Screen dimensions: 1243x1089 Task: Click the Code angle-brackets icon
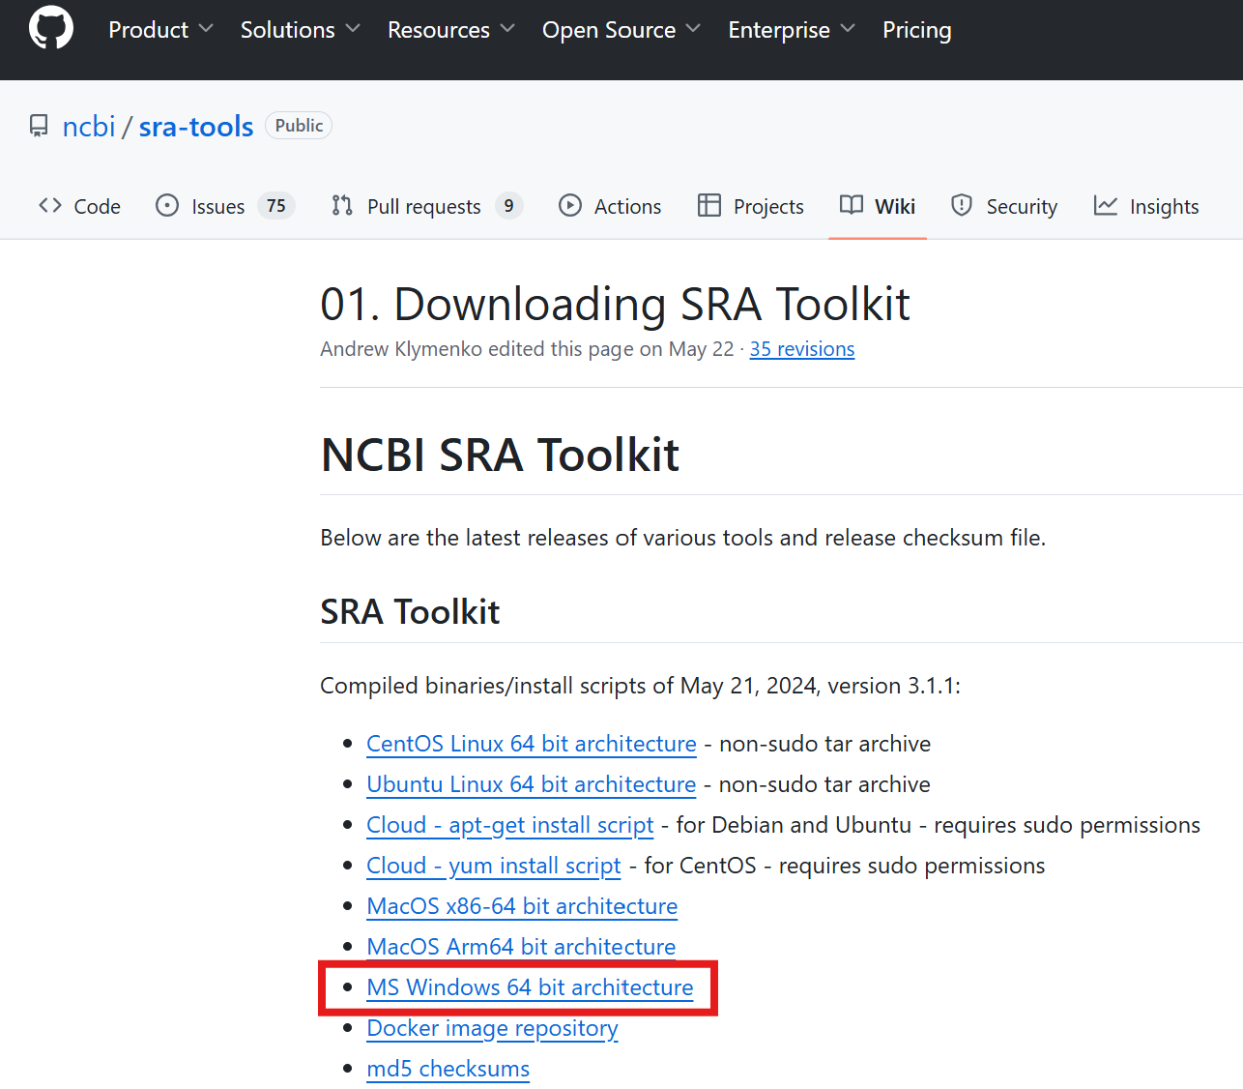[50, 206]
